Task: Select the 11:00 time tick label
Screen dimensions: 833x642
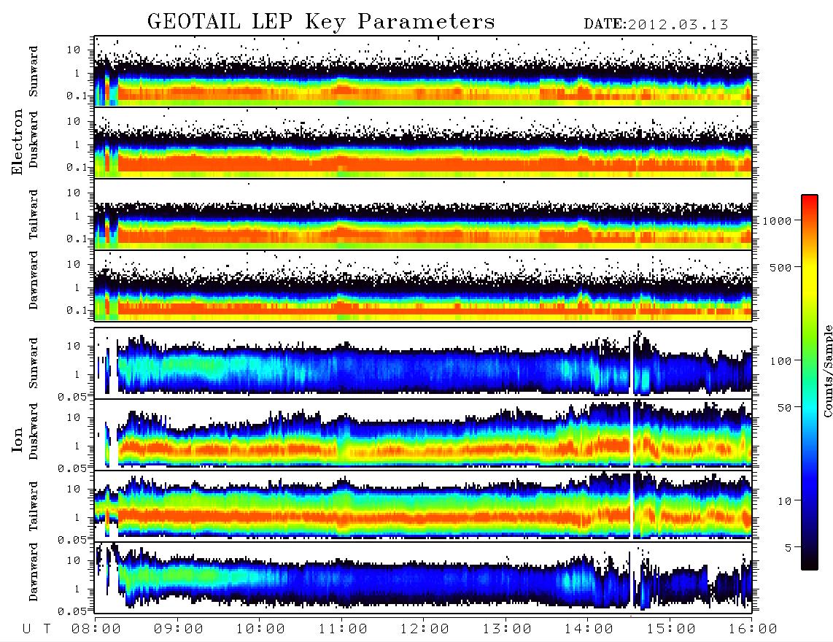Action: coord(343,630)
